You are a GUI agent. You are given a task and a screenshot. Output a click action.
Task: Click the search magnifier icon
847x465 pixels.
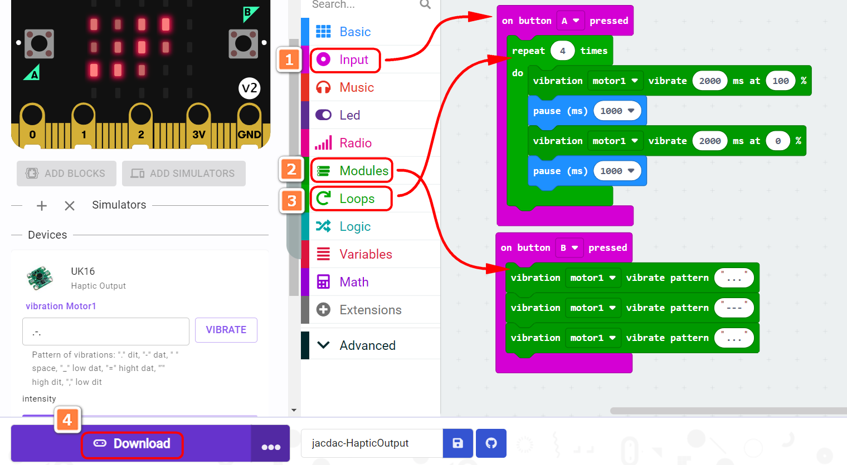[x=425, y=5]
